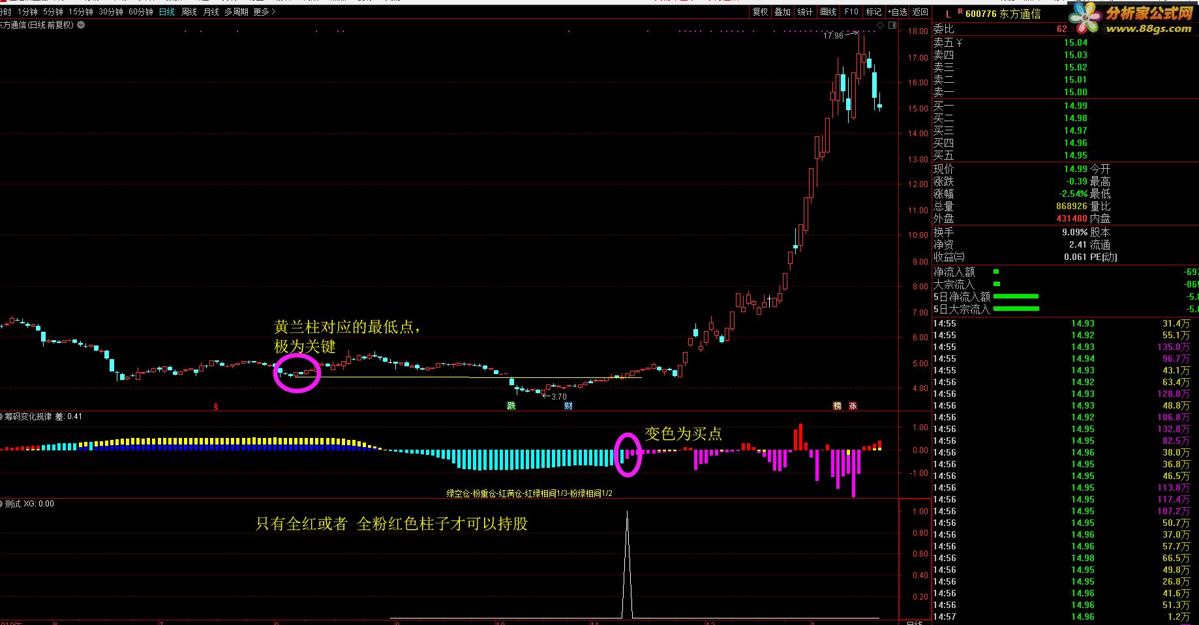This screenshot has height=625, width=1199.
Task: Click the 返回 back button
Action: click(x=920, y=12)
